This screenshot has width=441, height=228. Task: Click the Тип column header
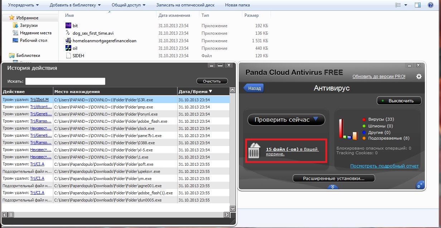(205, 15)
